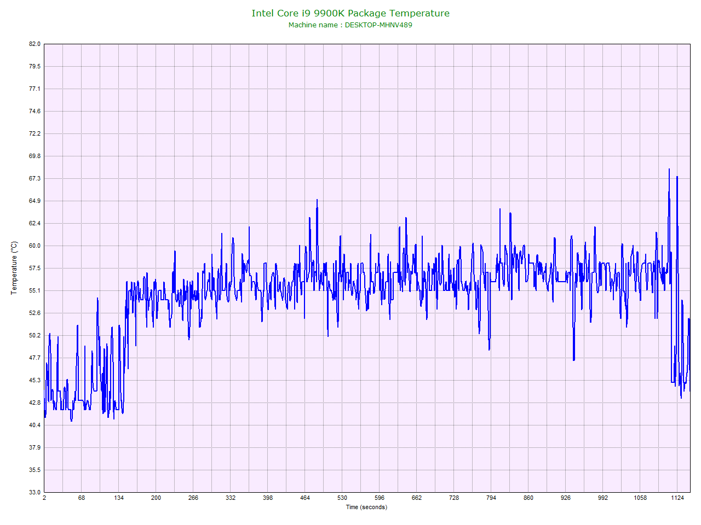Select the "1124" time axis tick label
Screen dimensions: 701x525
click(677, 498)
